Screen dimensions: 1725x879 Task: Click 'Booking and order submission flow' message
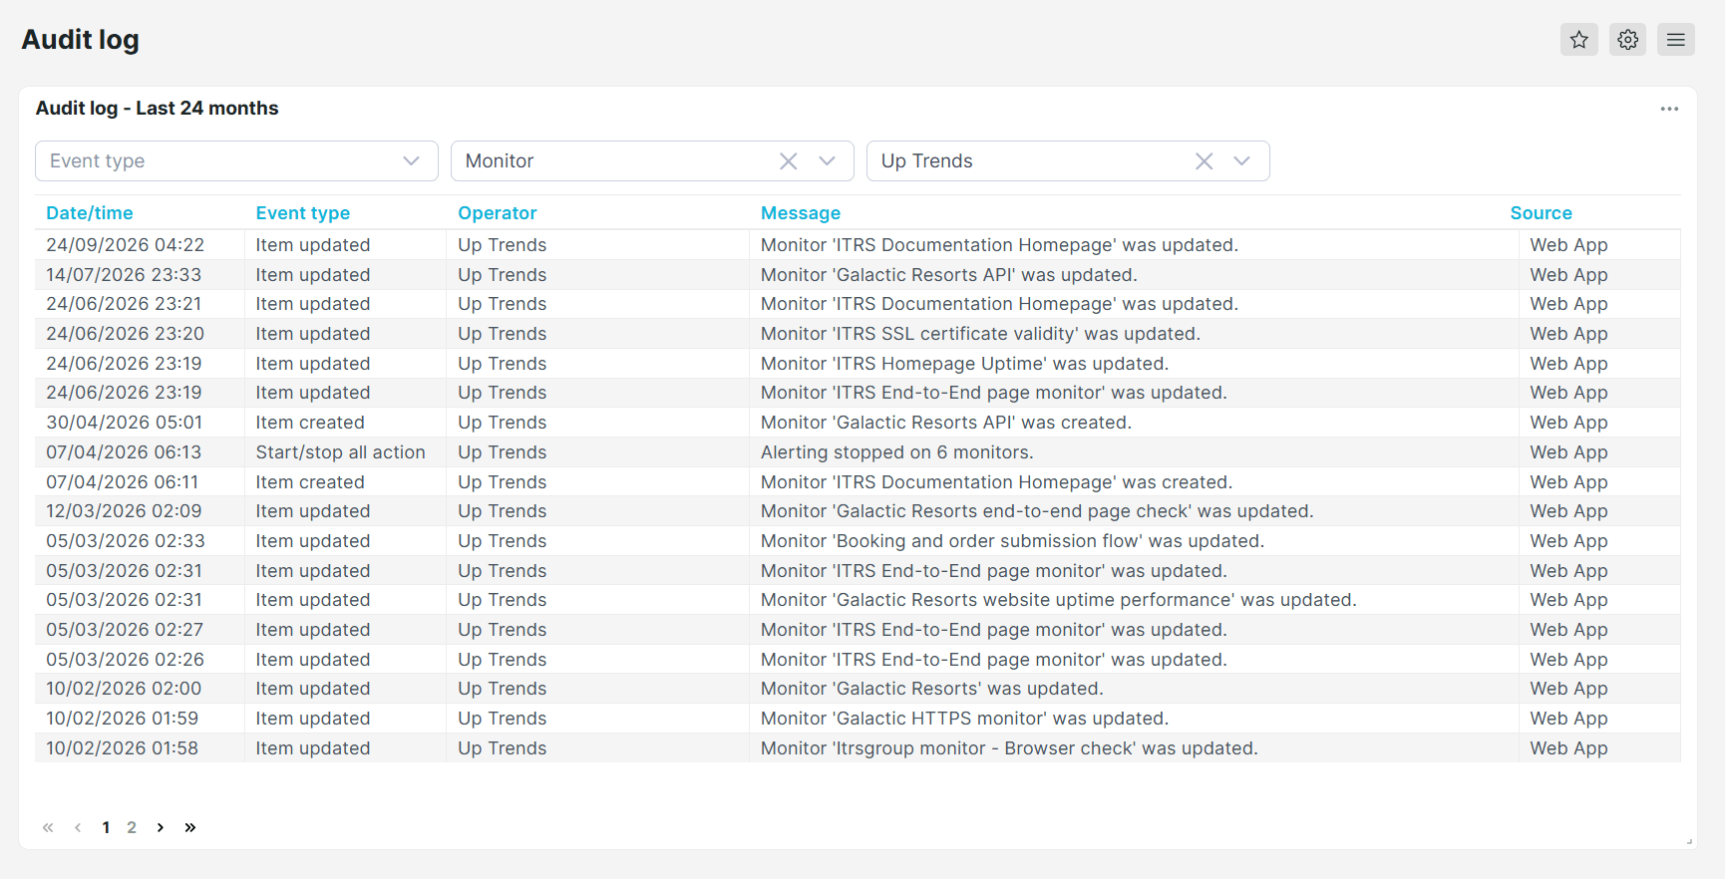(x=1012, y=541)
